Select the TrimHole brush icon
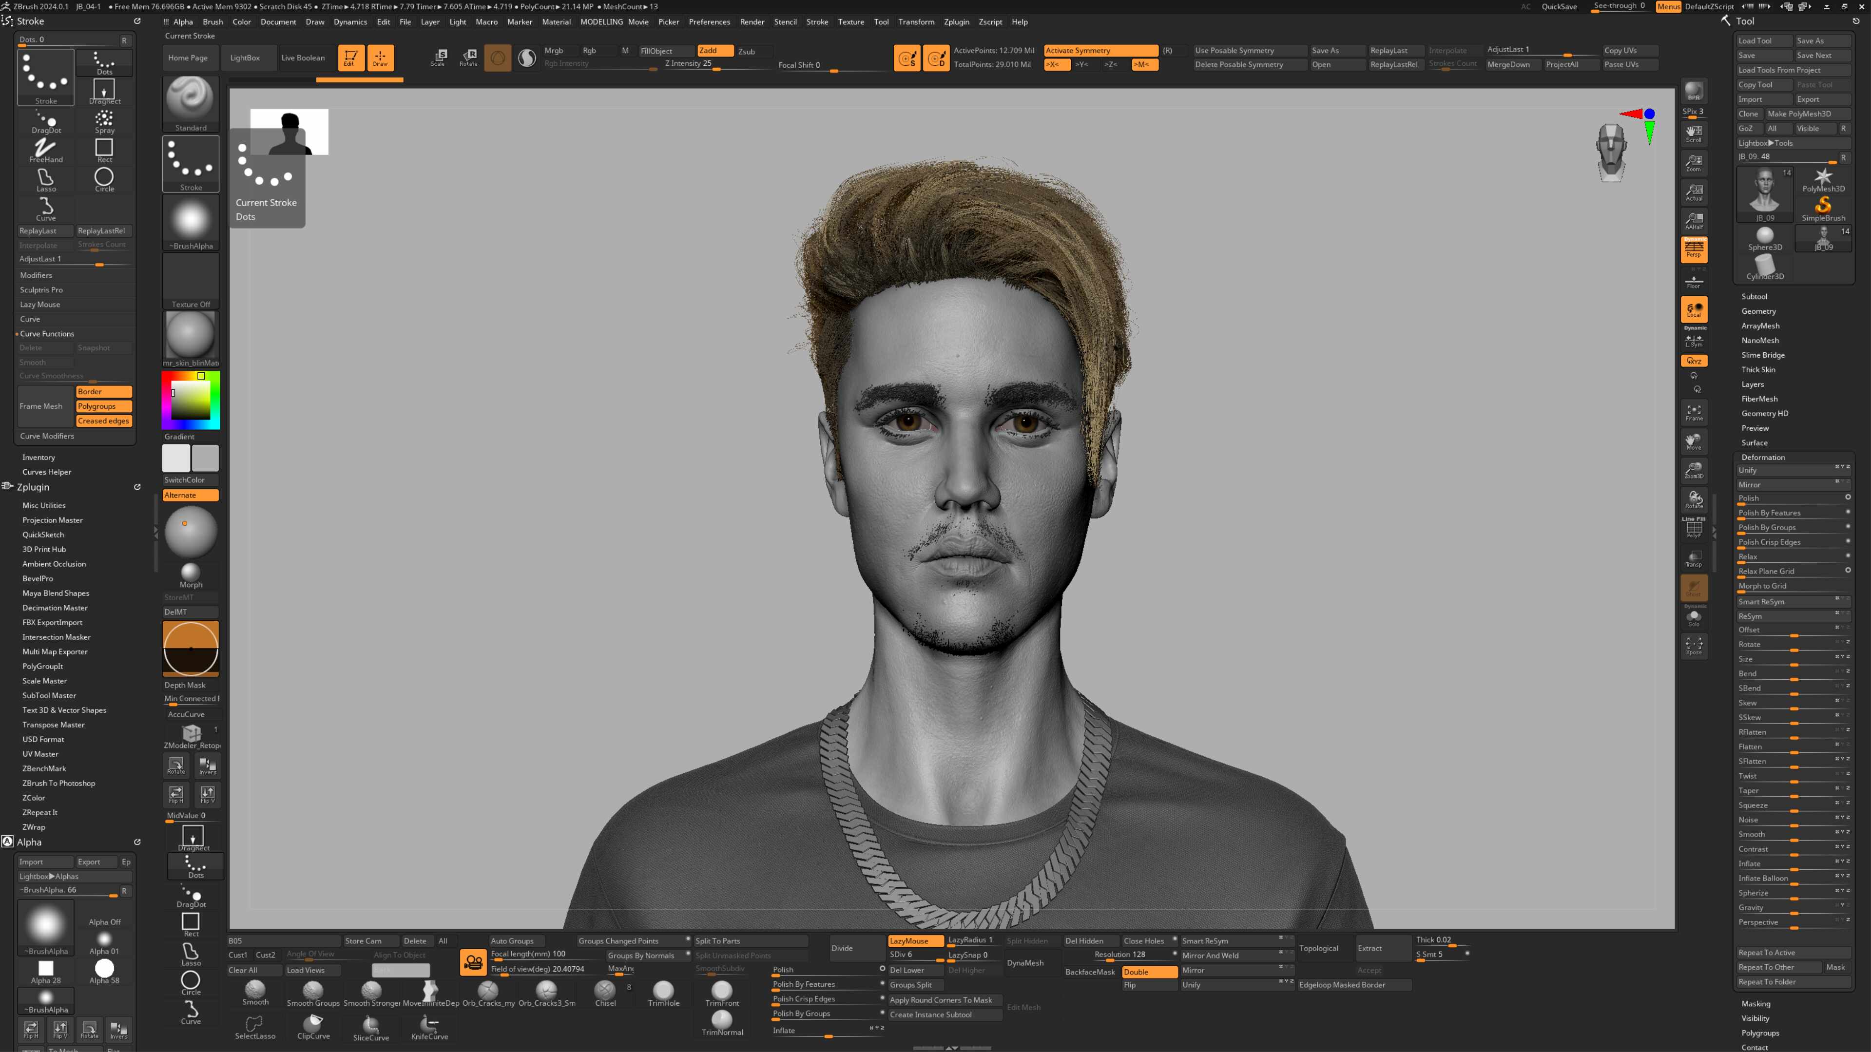The width and height of the screenshot is (1871, 1052). (663, 993)
